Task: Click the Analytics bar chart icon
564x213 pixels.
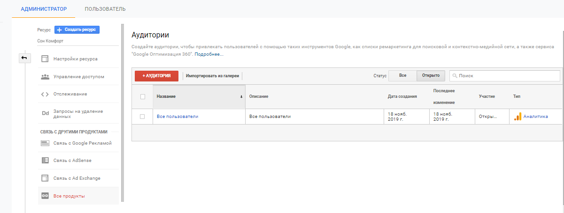Action: 518,117
